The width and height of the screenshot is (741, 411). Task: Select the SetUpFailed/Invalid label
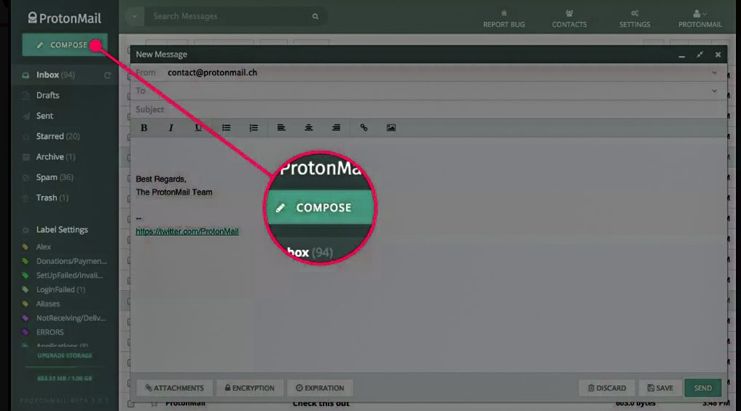[x=69, y=275]
